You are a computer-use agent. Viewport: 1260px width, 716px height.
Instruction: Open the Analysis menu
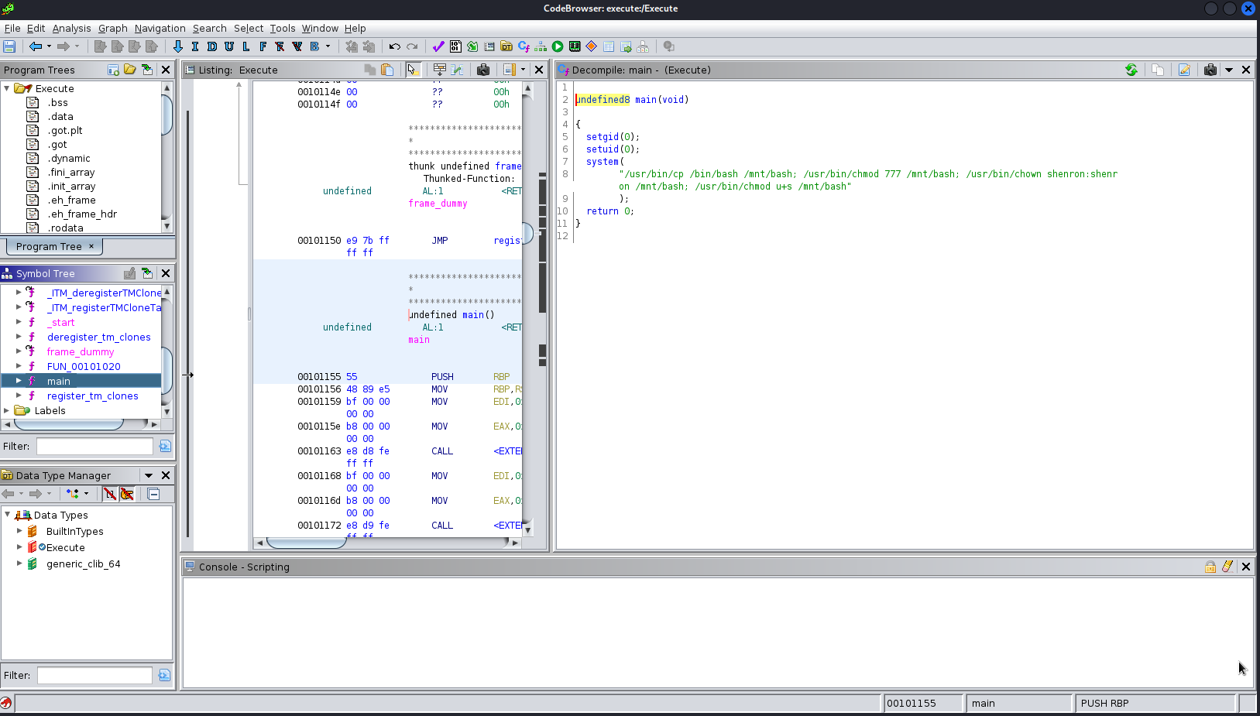[x=71, y=28]
